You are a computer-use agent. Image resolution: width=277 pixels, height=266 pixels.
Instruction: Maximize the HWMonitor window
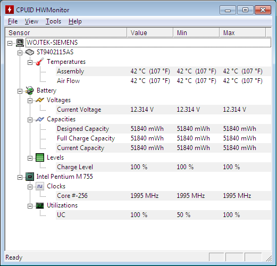tap(245, 10)
